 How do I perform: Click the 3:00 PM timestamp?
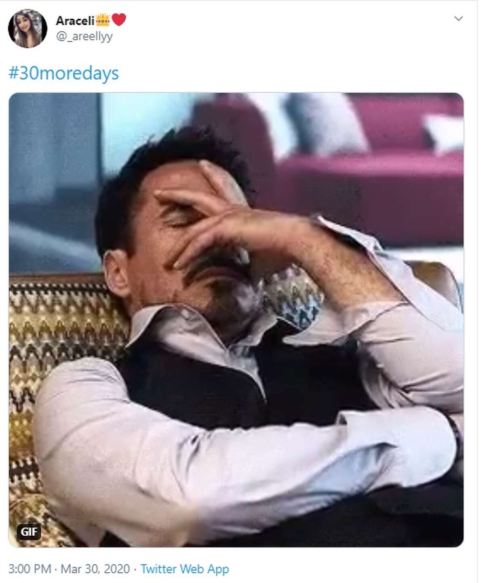pos(30,569)
